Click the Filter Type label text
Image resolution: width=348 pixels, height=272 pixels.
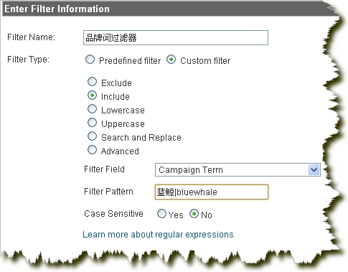pos(28,60)
